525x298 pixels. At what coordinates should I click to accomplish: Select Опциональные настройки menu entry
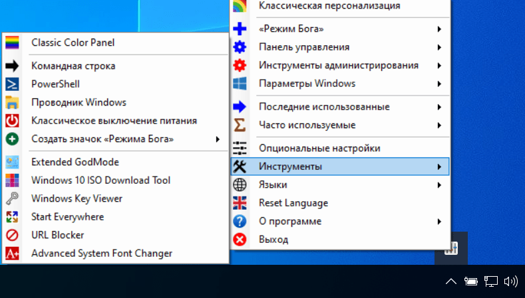click(340, 148)
